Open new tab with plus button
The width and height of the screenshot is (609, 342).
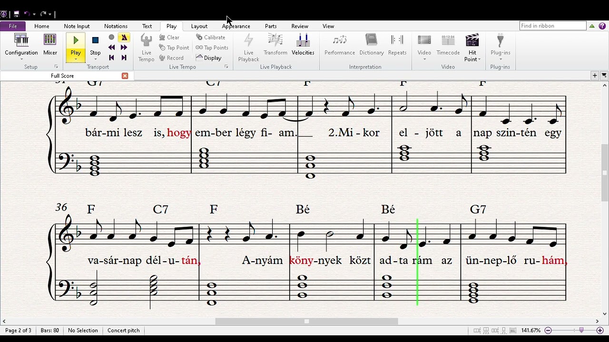tap(595, 76)
